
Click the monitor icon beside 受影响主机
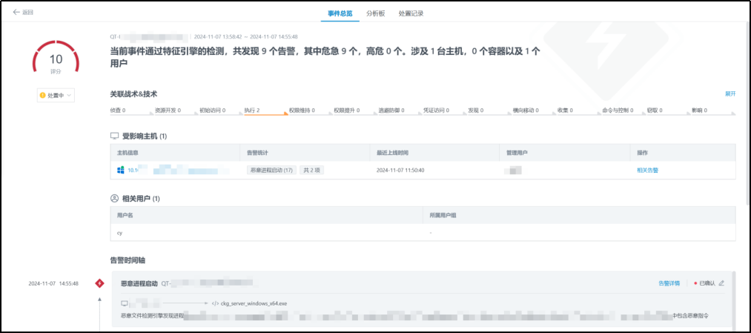pos(114,136)
